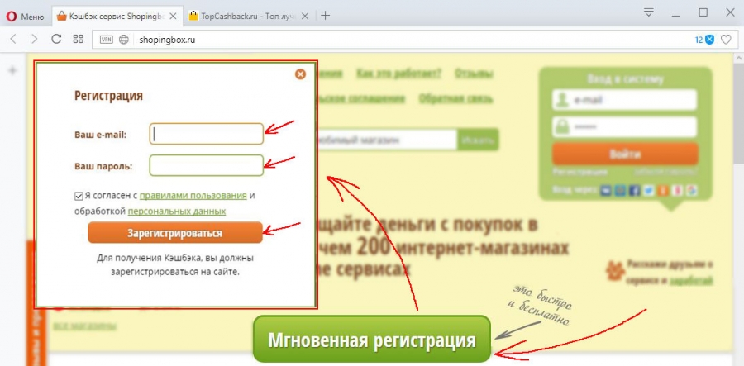The width and height of the screenshot is (744, 366).
Task: Focus the store search field
Action: [387, 140]
